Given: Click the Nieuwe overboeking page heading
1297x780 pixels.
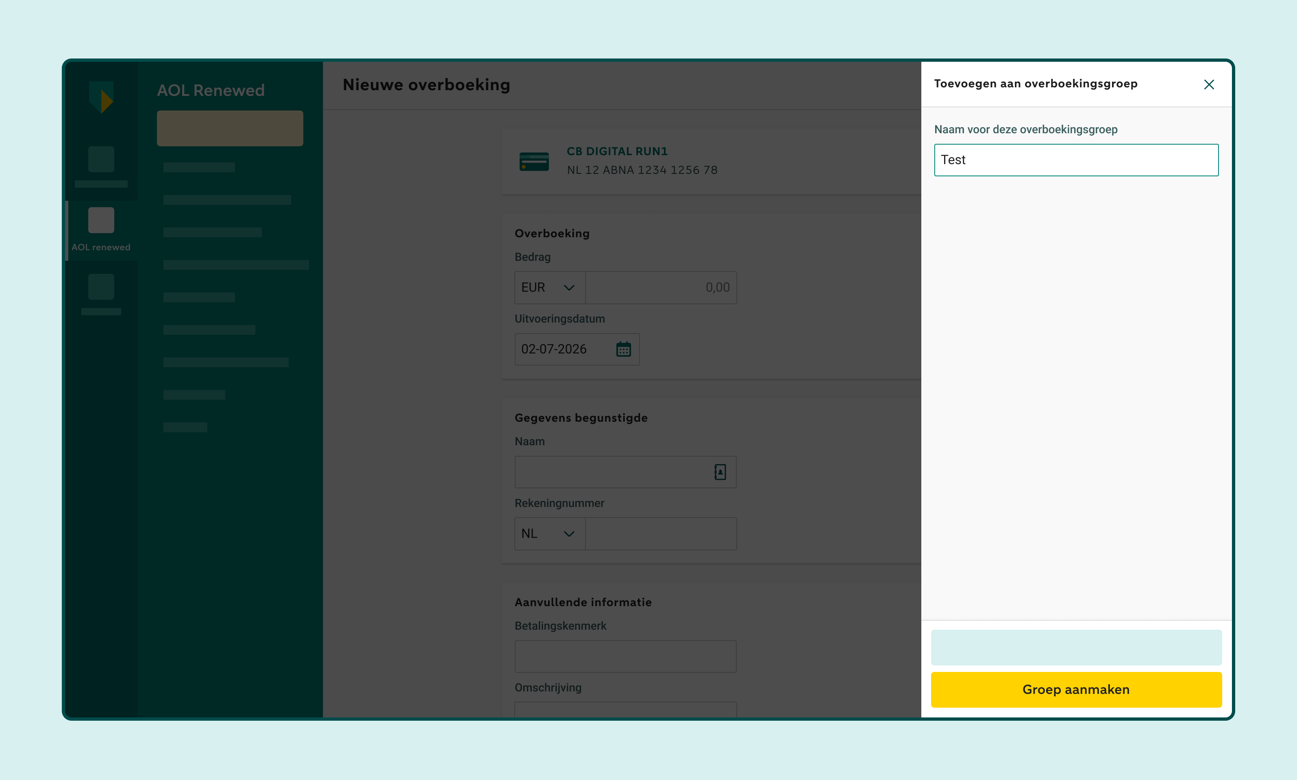Looking at the screenshot, I should [x=426, y=84].
